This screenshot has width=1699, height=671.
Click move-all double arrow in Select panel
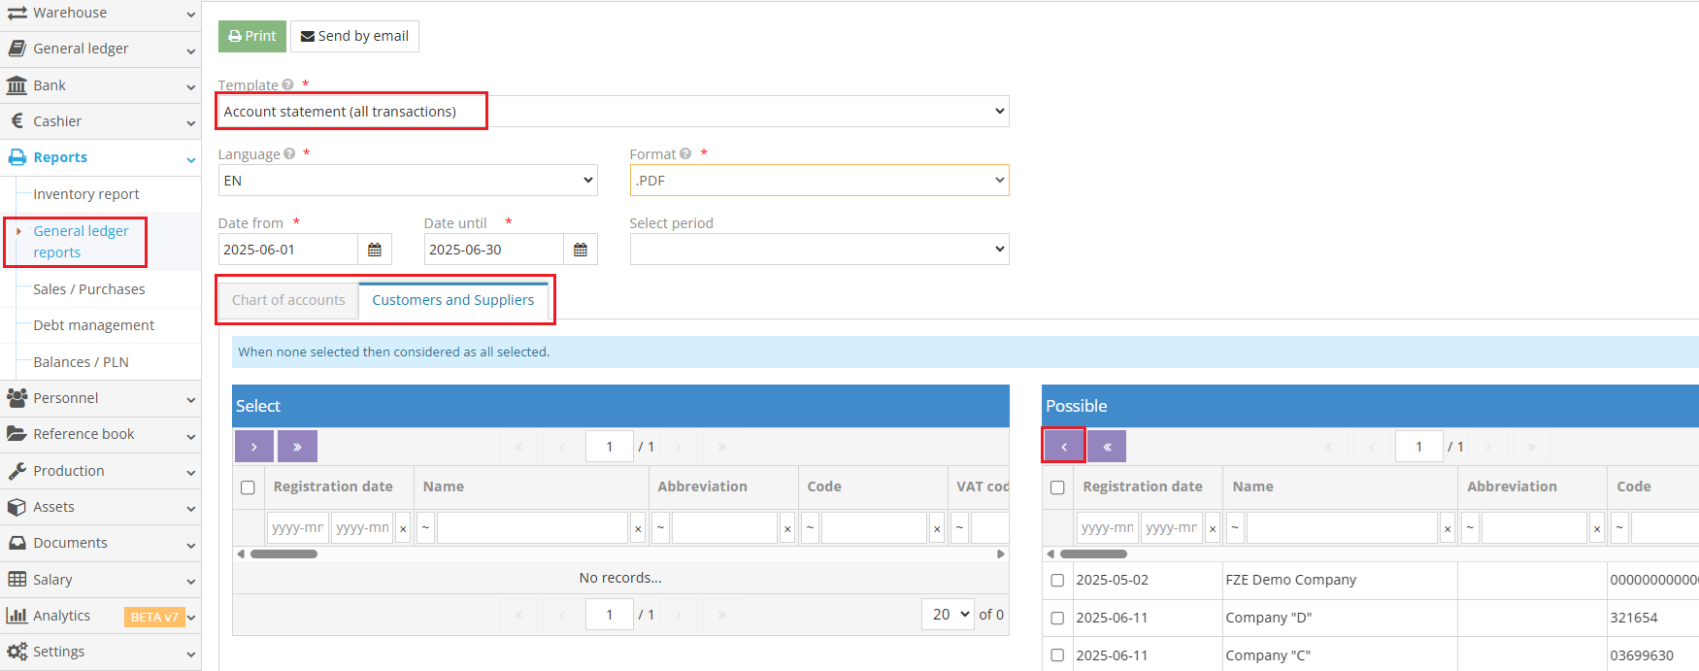tap(297, 447)
